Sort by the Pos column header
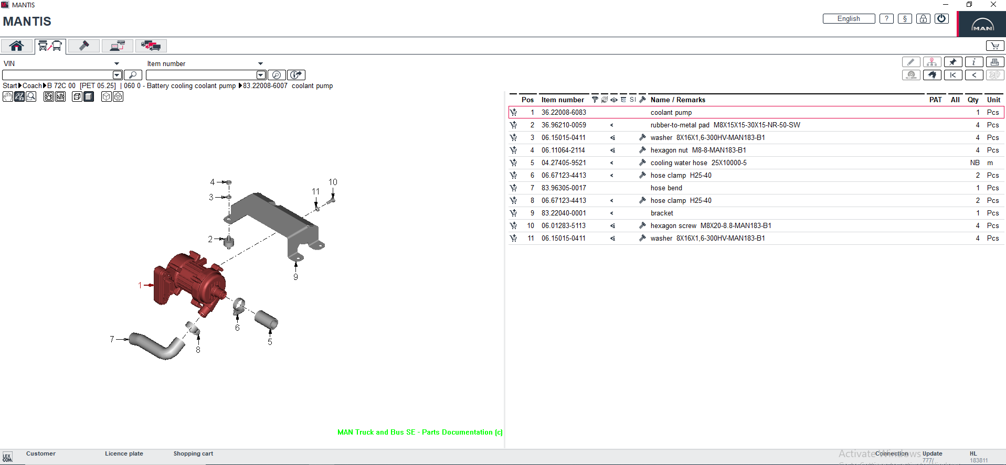Viewport: 1006px width, 465px height. tap(527, 100)
